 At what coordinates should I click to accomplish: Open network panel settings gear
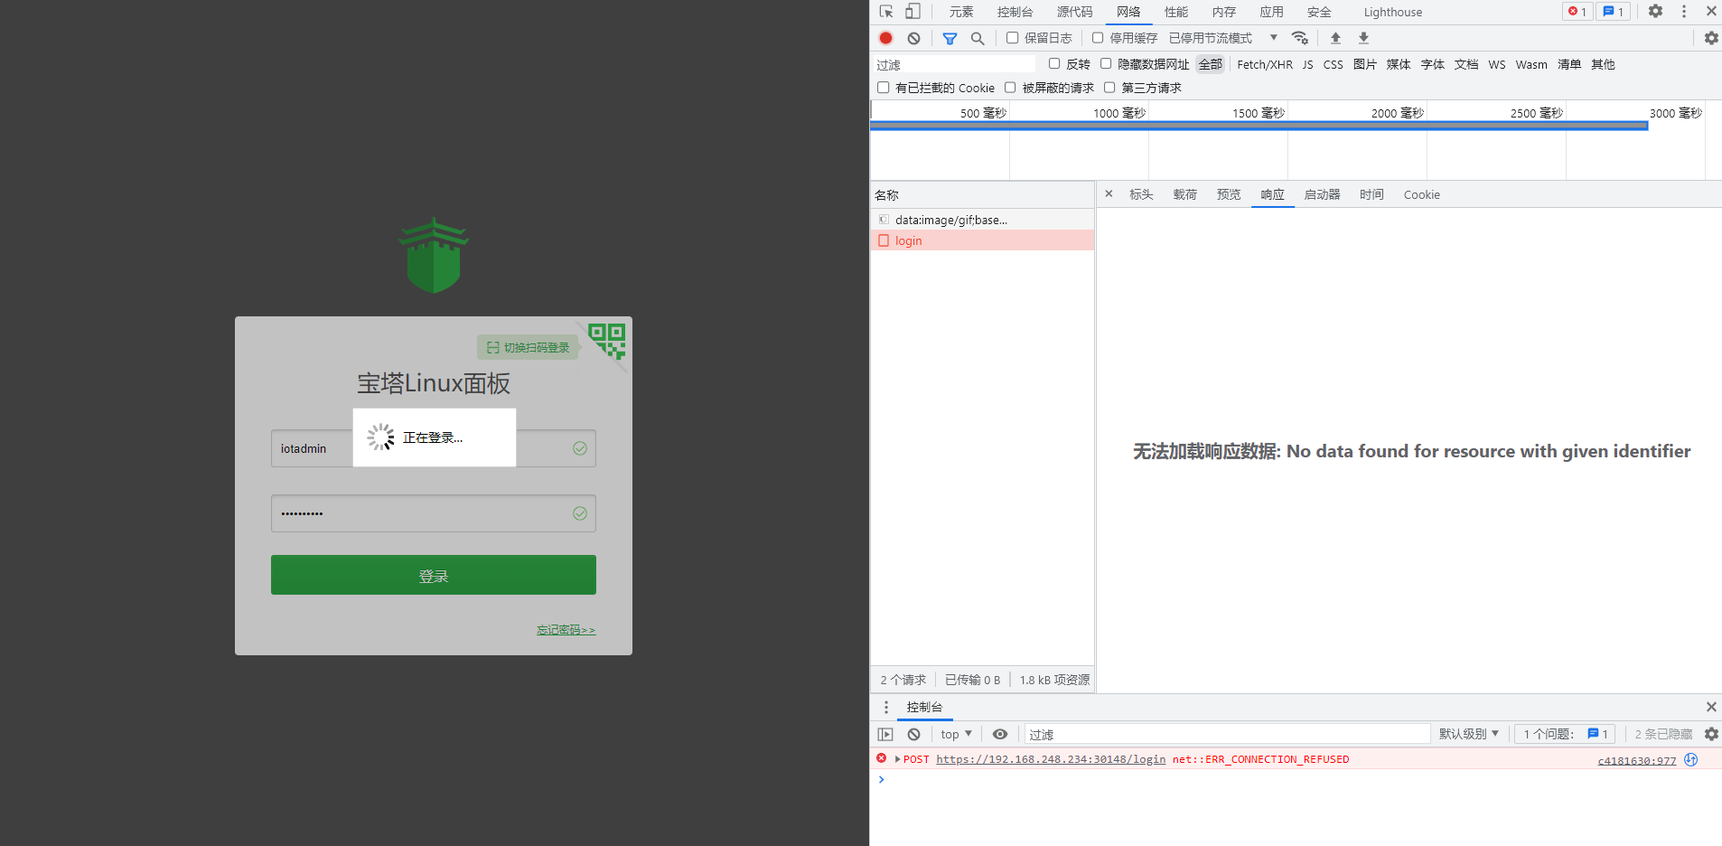click(x=1711, y=38)
